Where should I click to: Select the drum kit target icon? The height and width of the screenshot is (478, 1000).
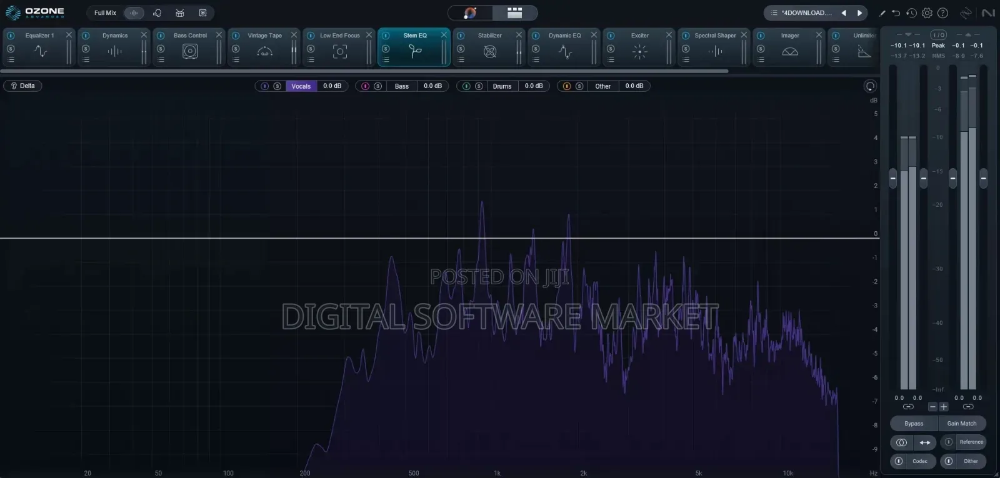click(x=180, y=12)
